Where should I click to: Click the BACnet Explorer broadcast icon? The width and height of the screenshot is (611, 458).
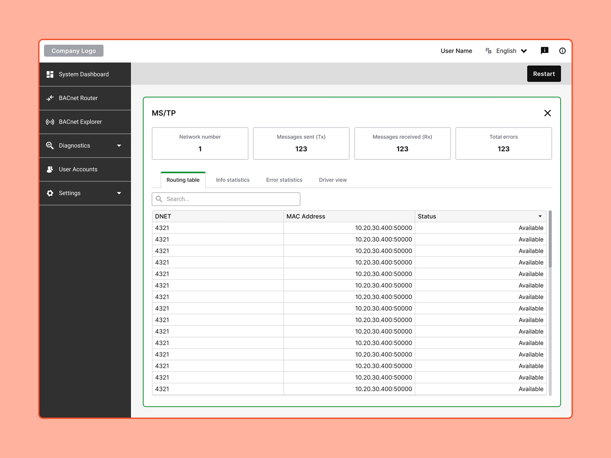point(50,122)
